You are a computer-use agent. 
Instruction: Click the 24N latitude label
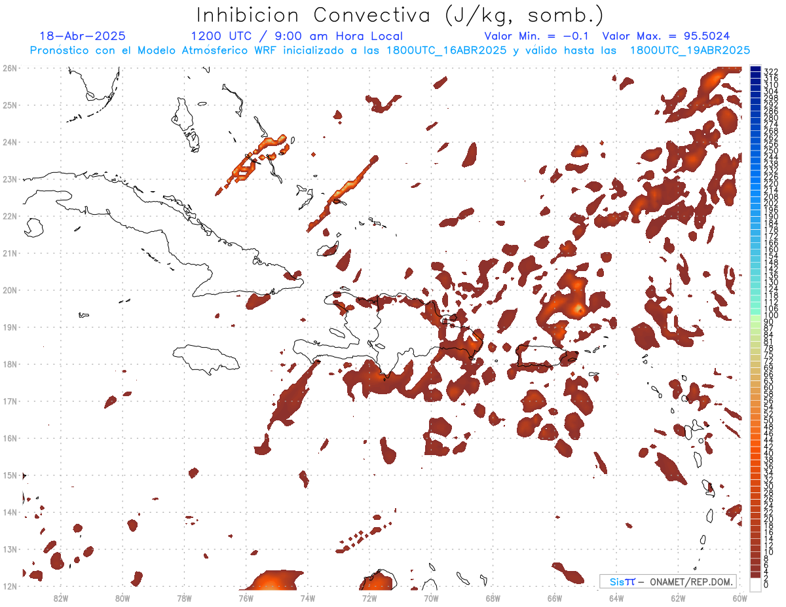(9, 142)
